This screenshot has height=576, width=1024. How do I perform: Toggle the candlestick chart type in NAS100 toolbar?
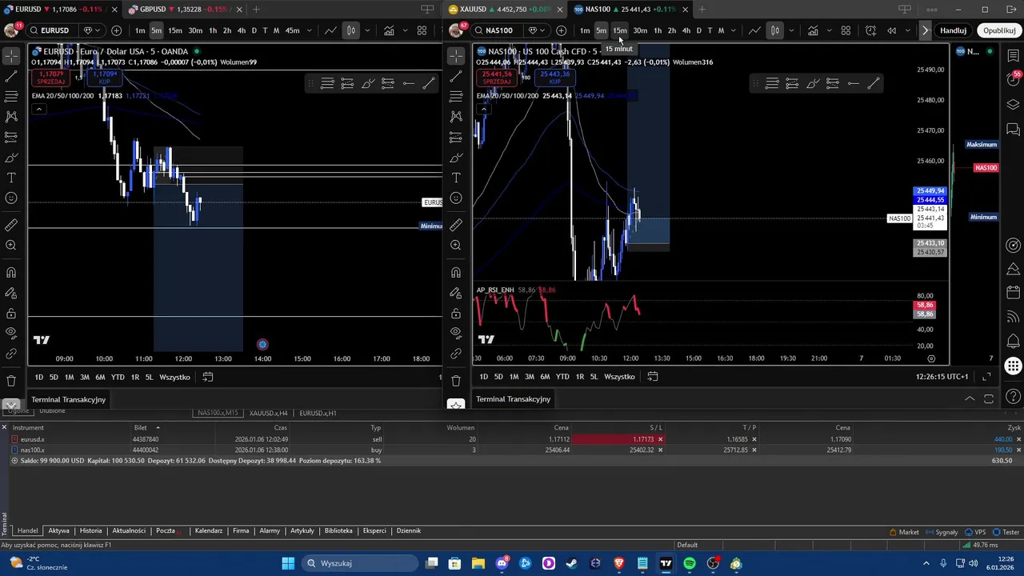pyautogui.click(x=775, y=30)
